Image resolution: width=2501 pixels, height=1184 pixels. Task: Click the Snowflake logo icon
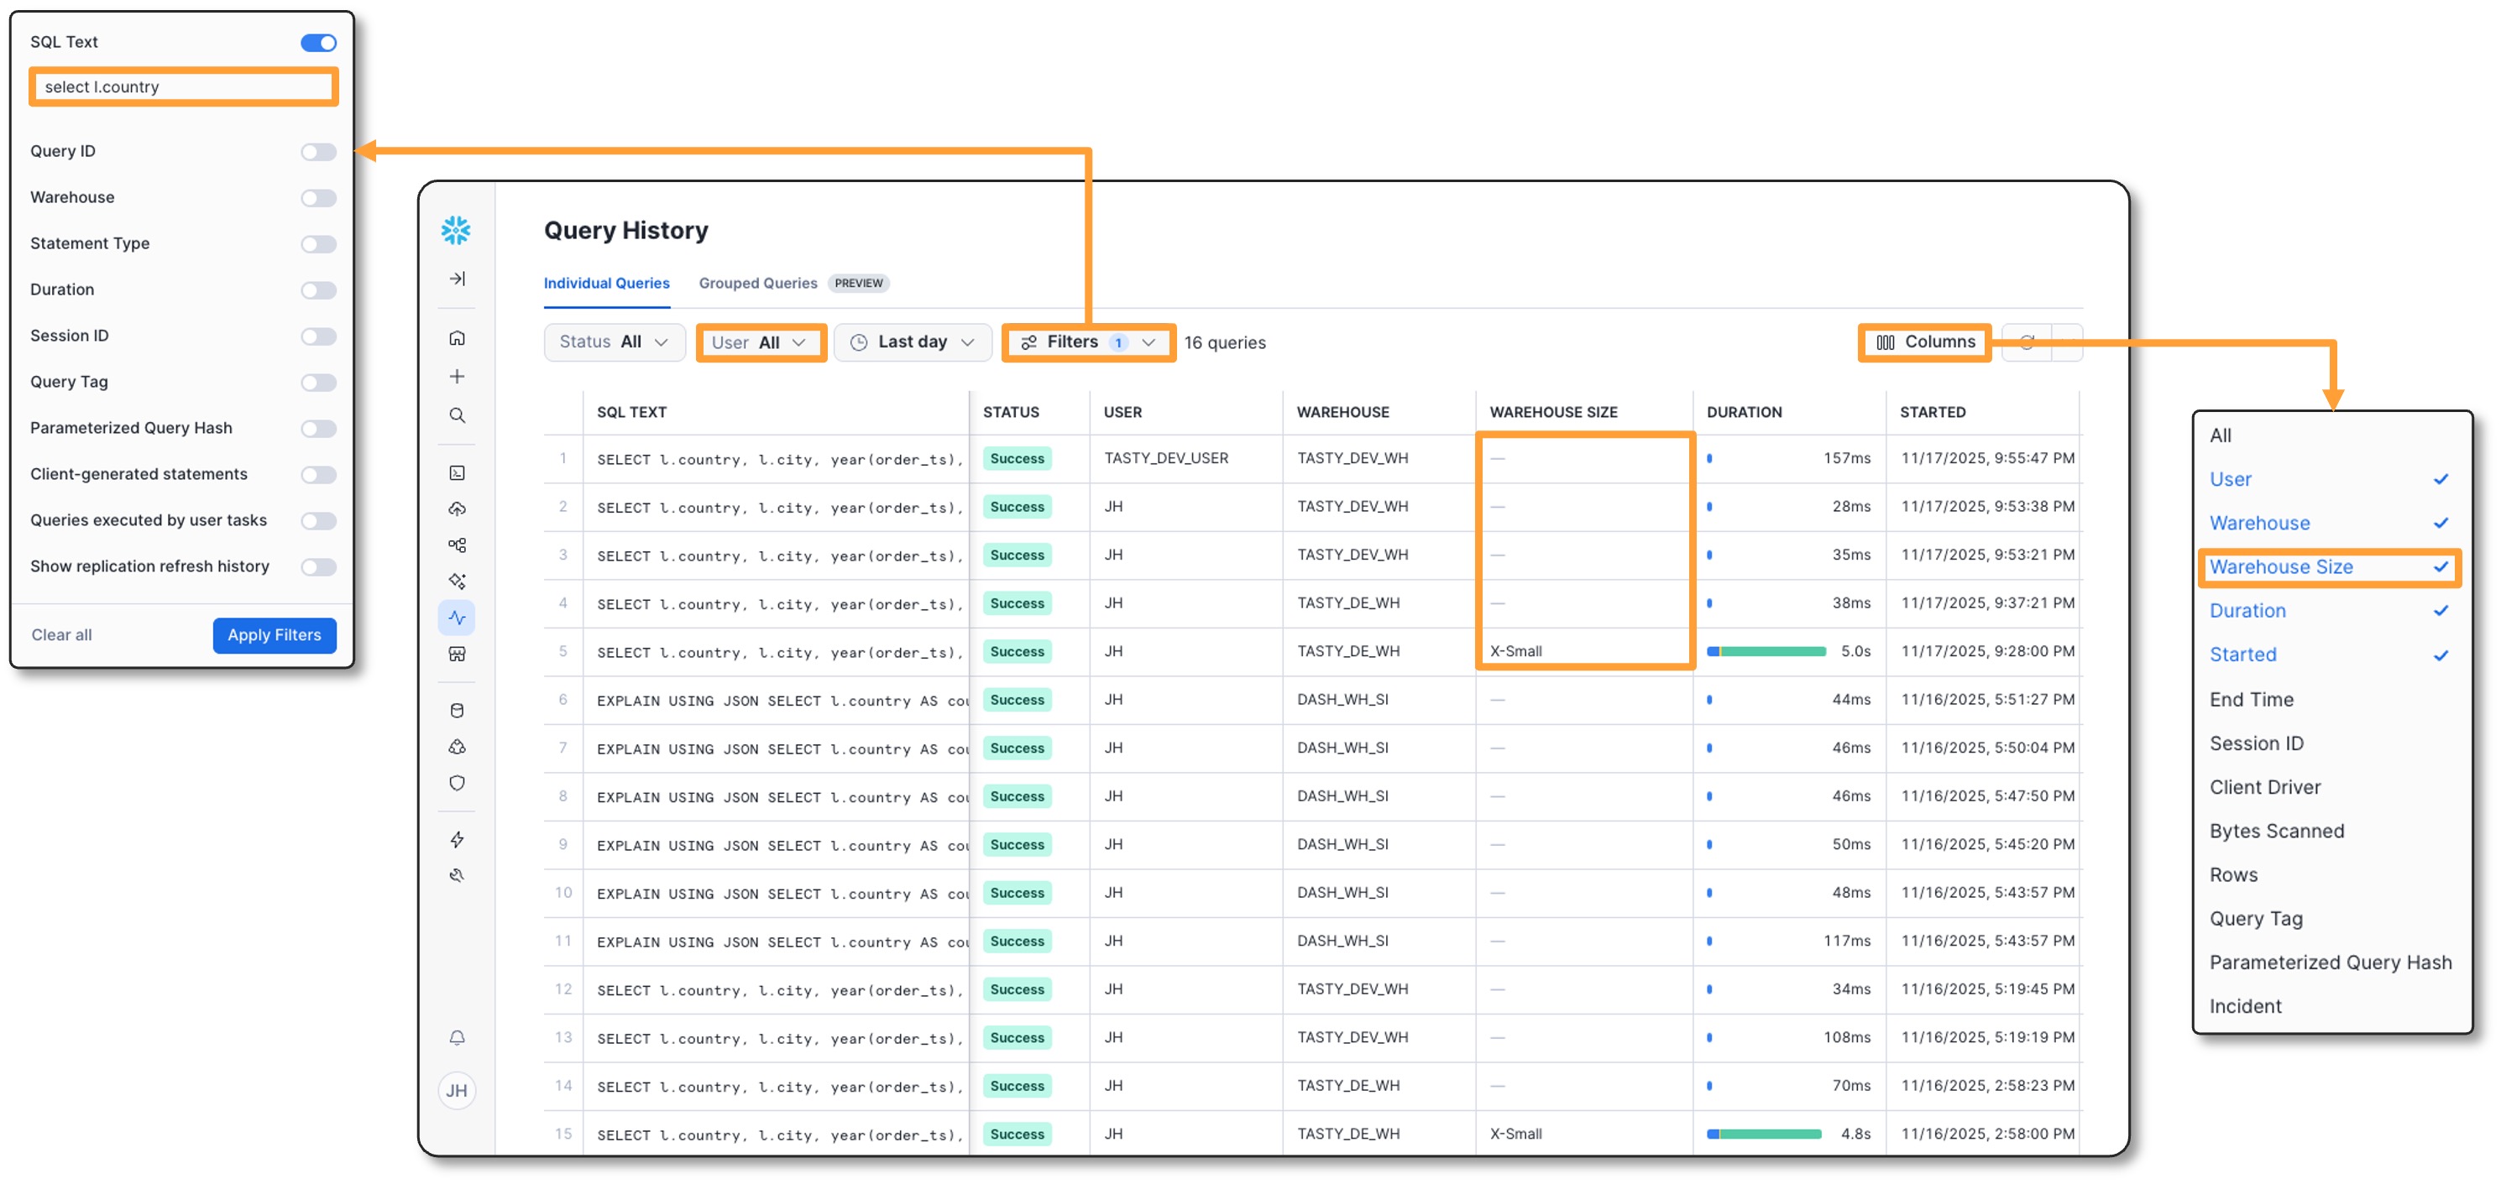coord(455,230)
